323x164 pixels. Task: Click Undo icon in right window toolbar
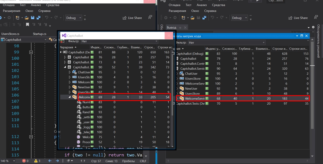click(x=212, y=18)
